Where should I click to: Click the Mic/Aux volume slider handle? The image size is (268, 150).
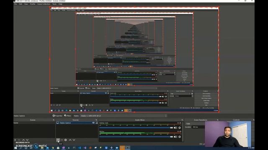click(171, 137)
